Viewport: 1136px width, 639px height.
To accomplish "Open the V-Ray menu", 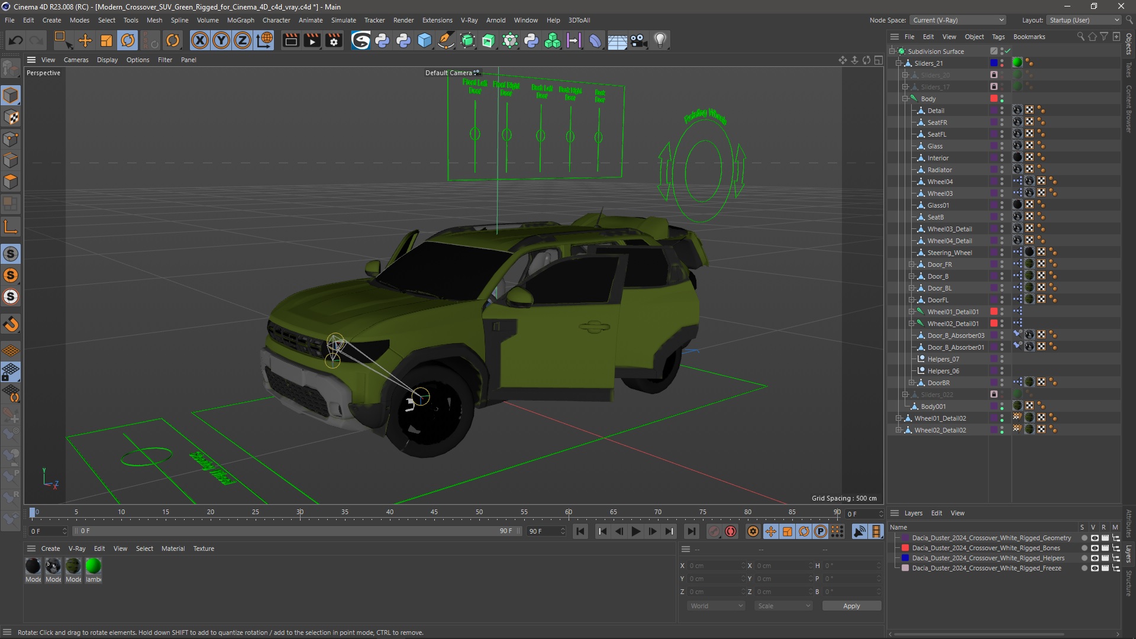I will coord(469,20).
